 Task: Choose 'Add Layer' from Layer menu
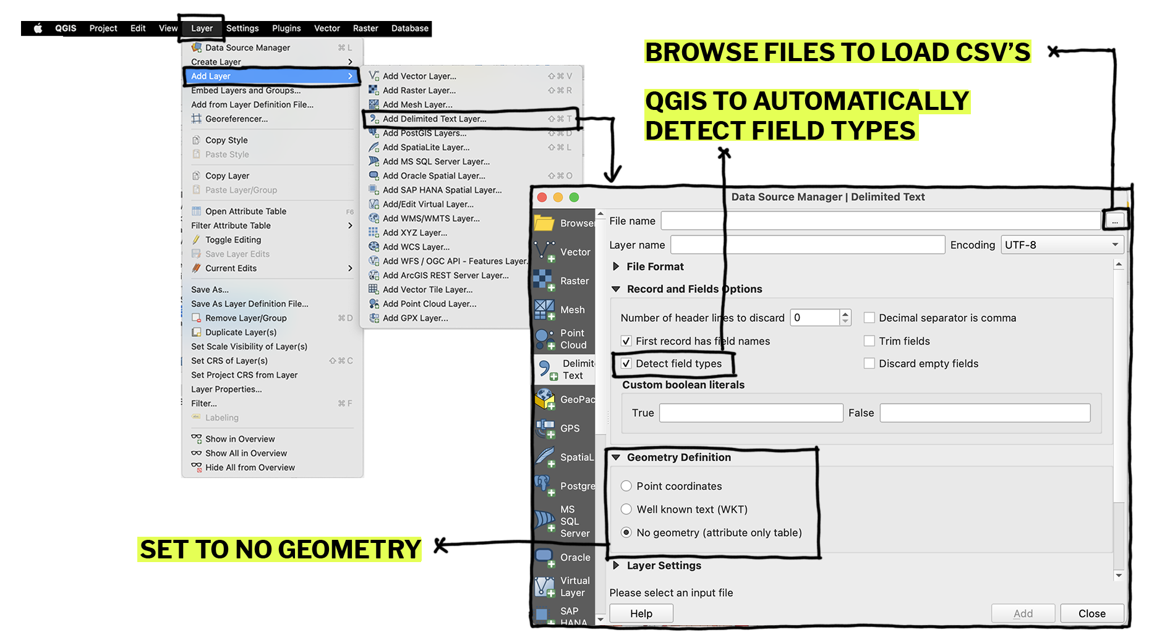click(x=271, y=76)
